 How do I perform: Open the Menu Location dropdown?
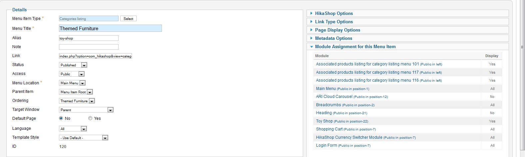click(x=72, y=83)
